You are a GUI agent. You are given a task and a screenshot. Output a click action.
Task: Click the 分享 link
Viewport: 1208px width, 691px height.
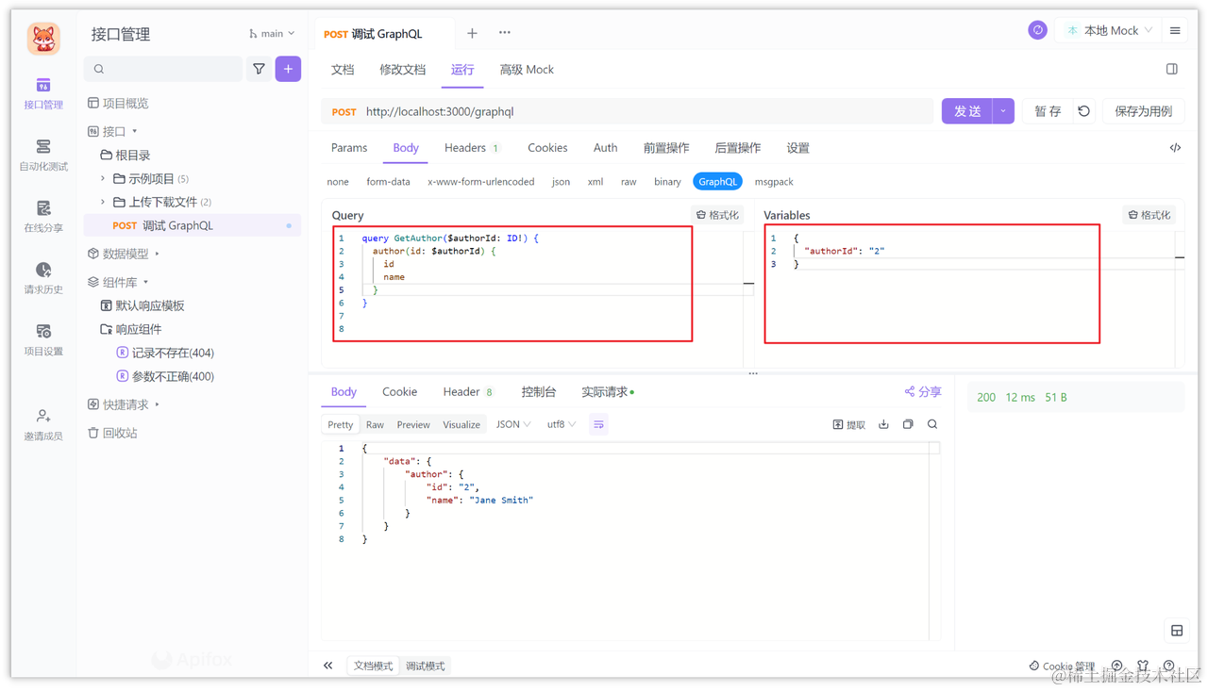coord(923,391)
